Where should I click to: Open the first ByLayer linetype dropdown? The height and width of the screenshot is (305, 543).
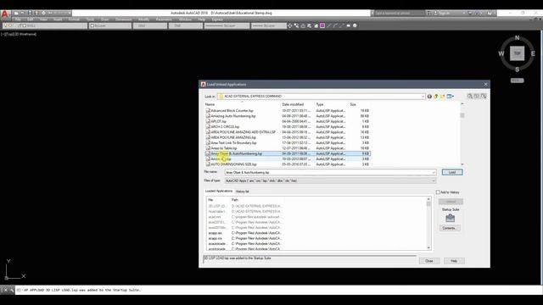pos(227,25)
